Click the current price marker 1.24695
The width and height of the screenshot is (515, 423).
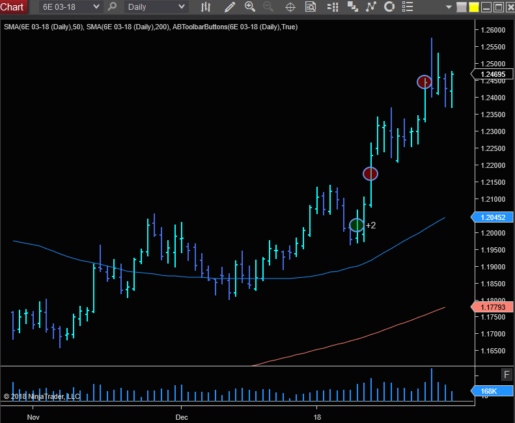[492, 74]
